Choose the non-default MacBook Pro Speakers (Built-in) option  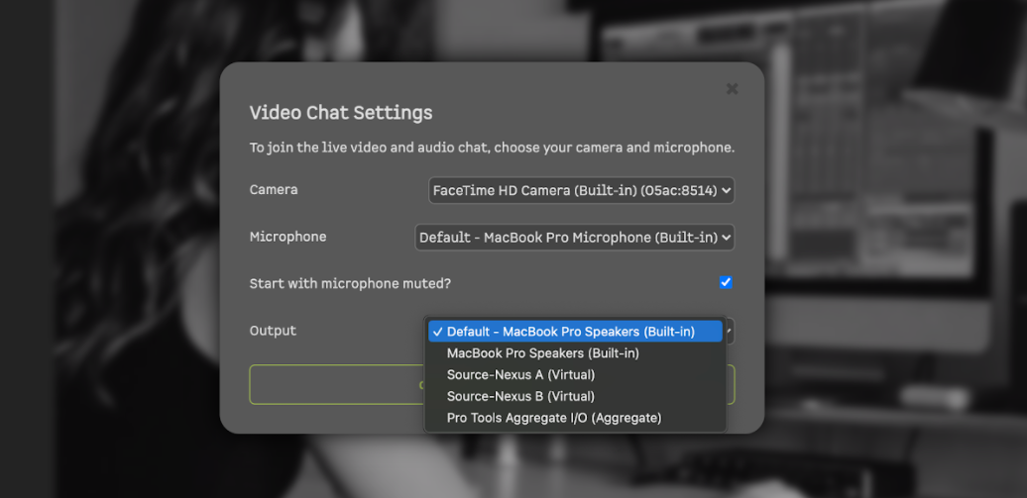click(543, 353)
